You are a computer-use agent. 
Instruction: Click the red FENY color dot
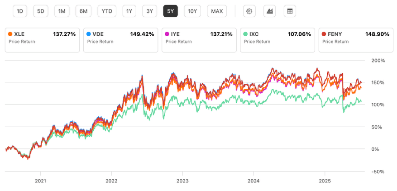(324, 34)
